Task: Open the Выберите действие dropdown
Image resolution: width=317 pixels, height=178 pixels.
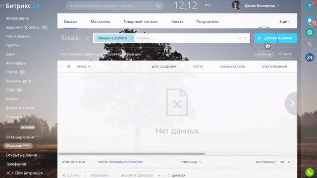Action: pos(140,175)
